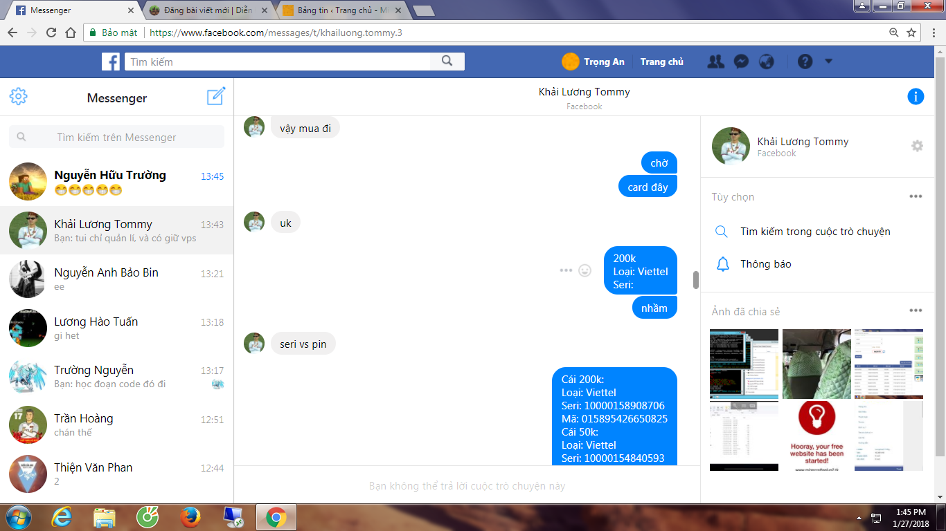The width and height of the screenshot is (946, 531).
Task: Show hidden system tray icons
Action: [859, 518]
